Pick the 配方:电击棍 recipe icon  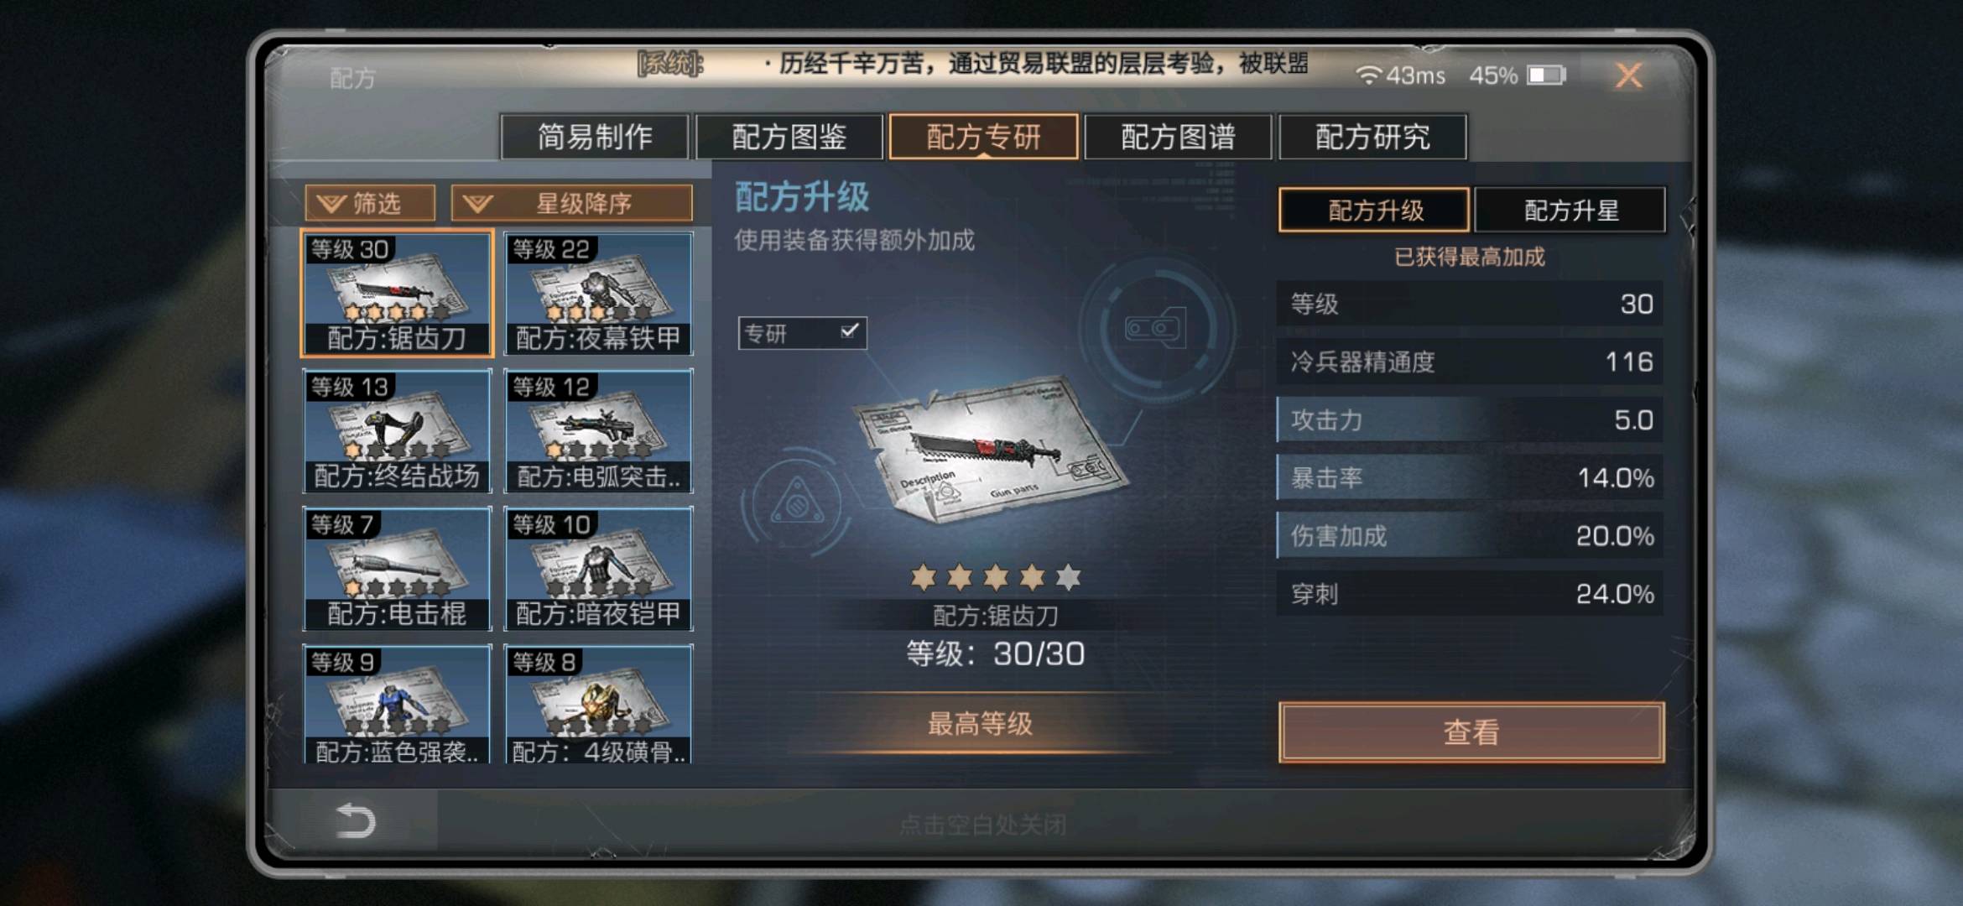pyautogui.click(x=397, y=569)
